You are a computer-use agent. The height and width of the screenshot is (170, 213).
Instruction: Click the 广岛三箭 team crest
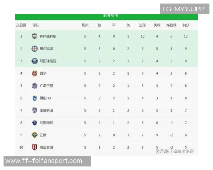34,86
